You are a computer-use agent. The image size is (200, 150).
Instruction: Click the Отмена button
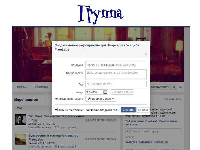click(143, 110)
